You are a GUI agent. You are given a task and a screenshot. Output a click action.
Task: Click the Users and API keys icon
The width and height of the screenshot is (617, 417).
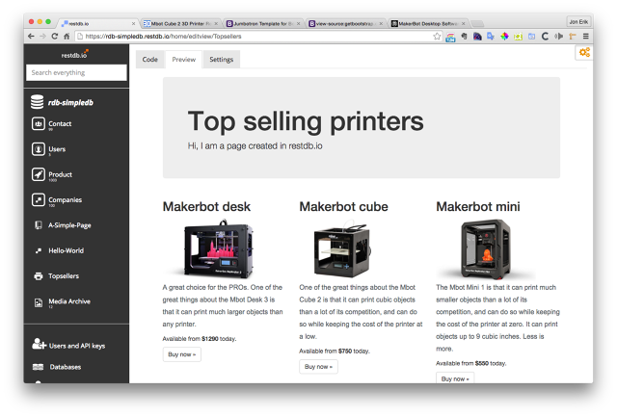tap(39, 345)
